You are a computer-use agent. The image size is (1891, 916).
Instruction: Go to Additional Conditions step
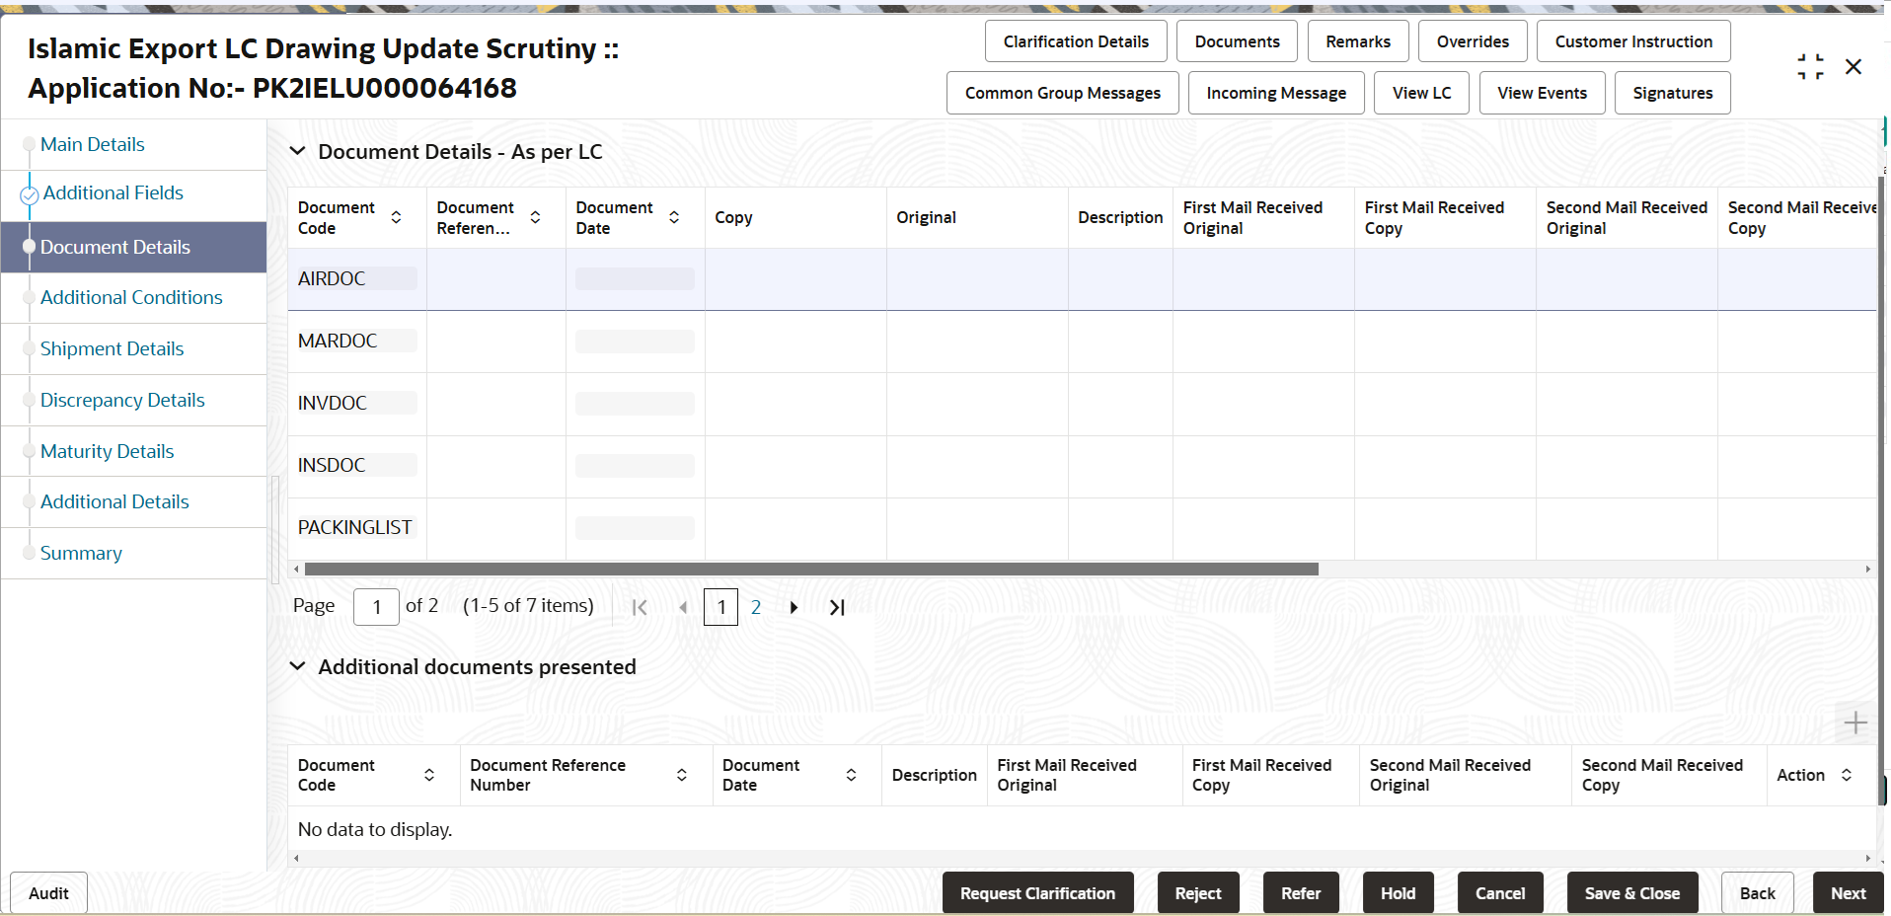131,297
